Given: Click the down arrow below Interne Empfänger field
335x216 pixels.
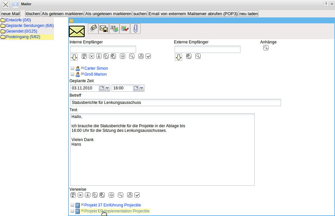Looking at the screenshot, I should coord(74,57).
